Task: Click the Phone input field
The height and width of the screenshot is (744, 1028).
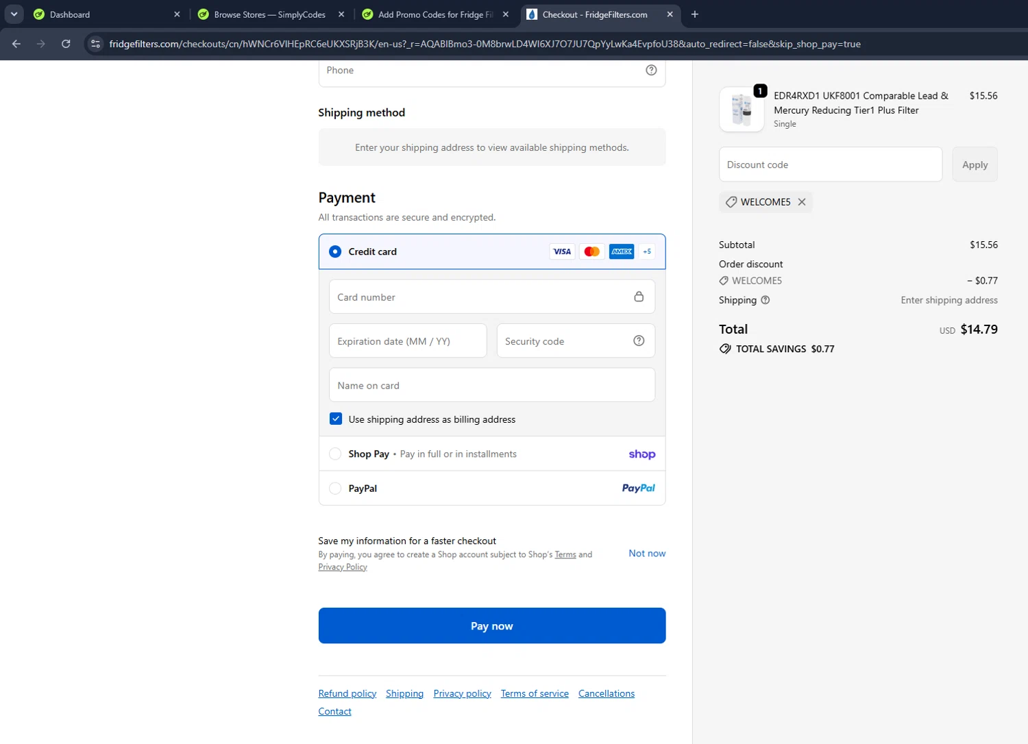Action: point(492,71)
